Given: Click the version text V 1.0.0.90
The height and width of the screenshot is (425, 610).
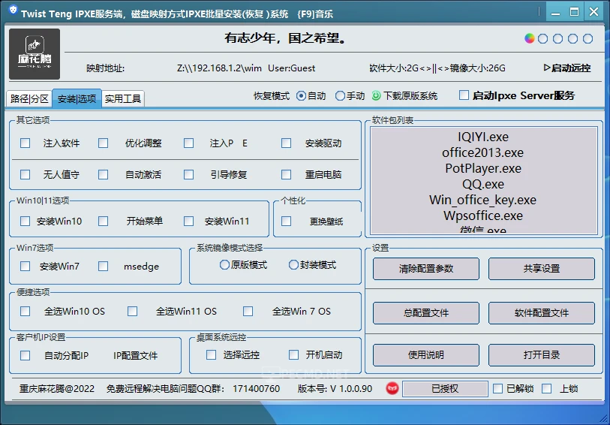Looking at the screenshot, I should [351, 389].
